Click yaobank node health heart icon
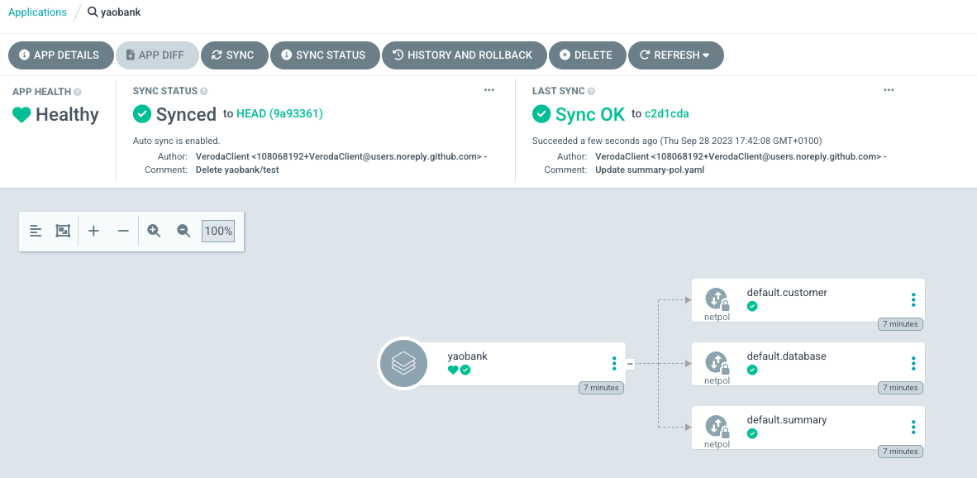 click(453, 370)
